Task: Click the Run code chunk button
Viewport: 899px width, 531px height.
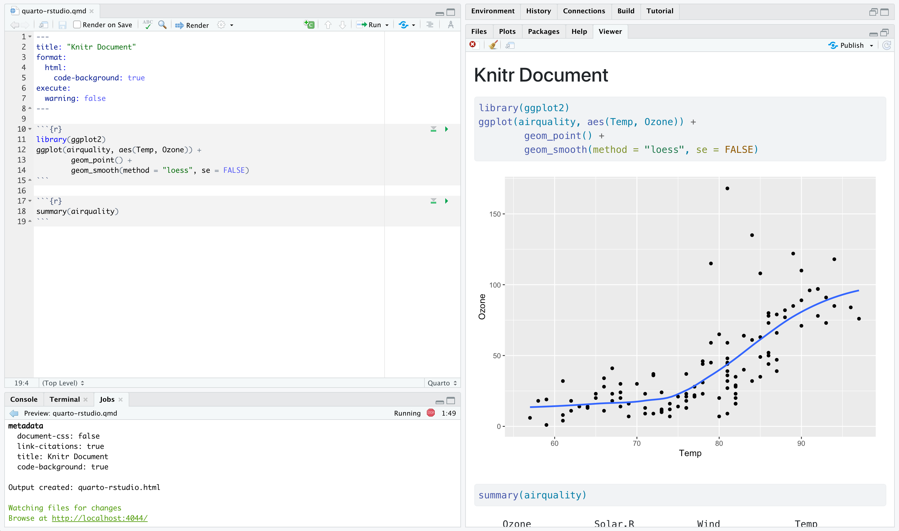Action: pyautogui.click(x=447, y=129)
